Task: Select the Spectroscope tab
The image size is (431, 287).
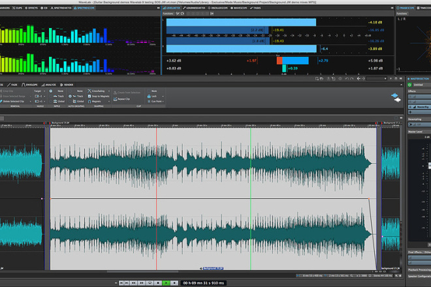Action: pos(84,8)
